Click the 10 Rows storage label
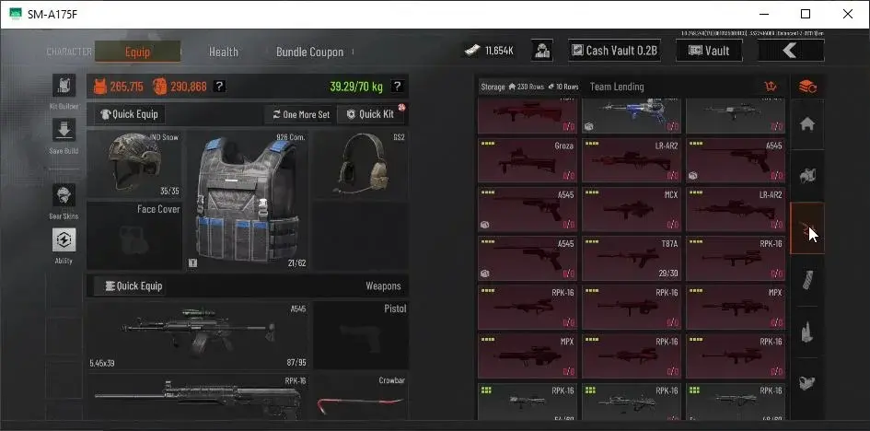 pos(567,87)
